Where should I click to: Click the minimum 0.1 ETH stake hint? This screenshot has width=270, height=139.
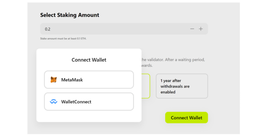click(63, 38)
